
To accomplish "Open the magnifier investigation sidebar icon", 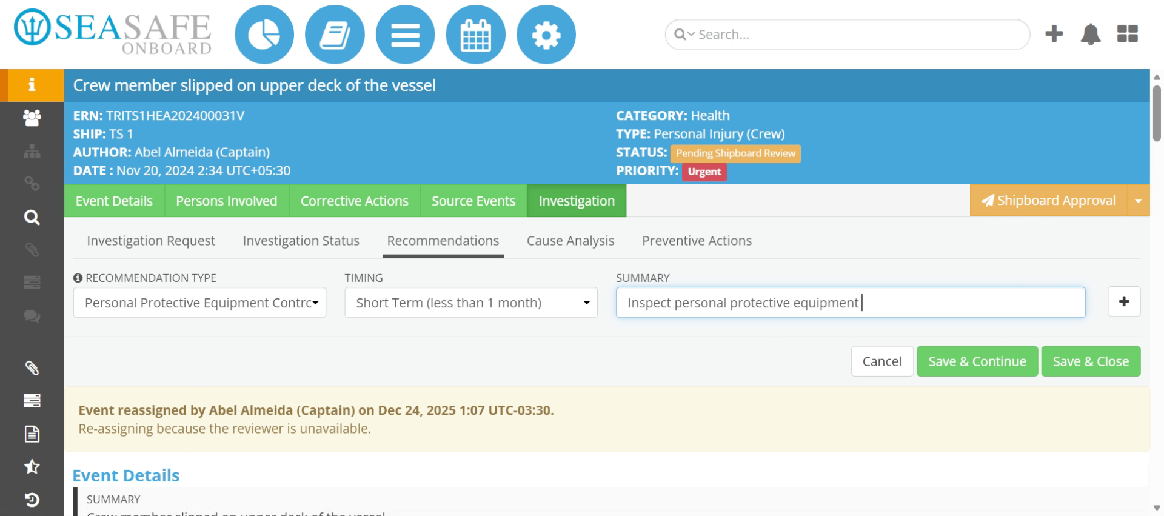I will [x=32, y=217].
